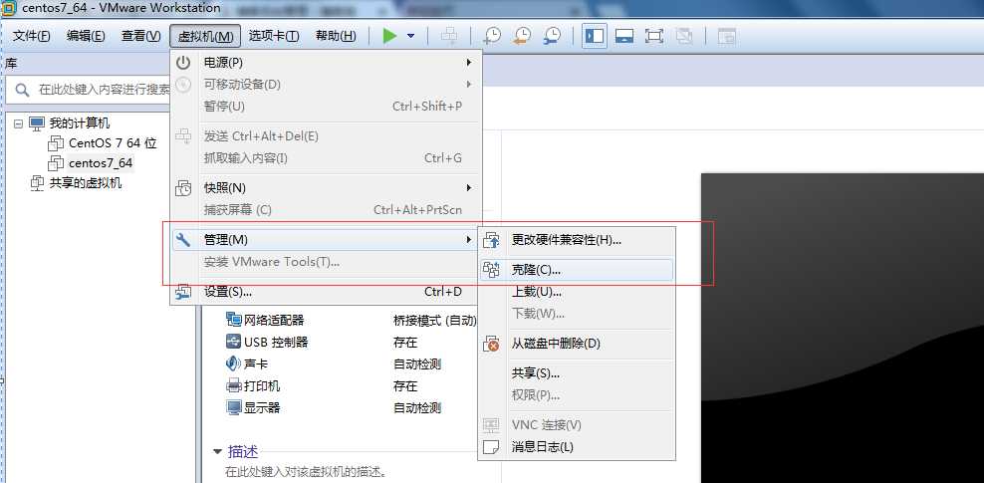Image resolution: width=984 pixels, height=483 pixels.
Task: Click the sound card speaker icon
Action: point(234,363)
